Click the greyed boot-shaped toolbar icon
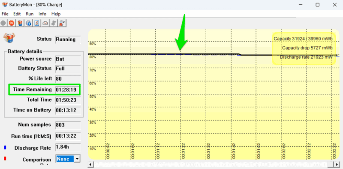This screenshot has height=169, width=343. point(53,23)
